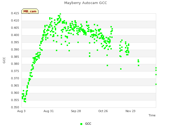Viewport: 172px width, 129px height.
Task: Click the 0.410 y-axis tick label
Action: (15, 21)
